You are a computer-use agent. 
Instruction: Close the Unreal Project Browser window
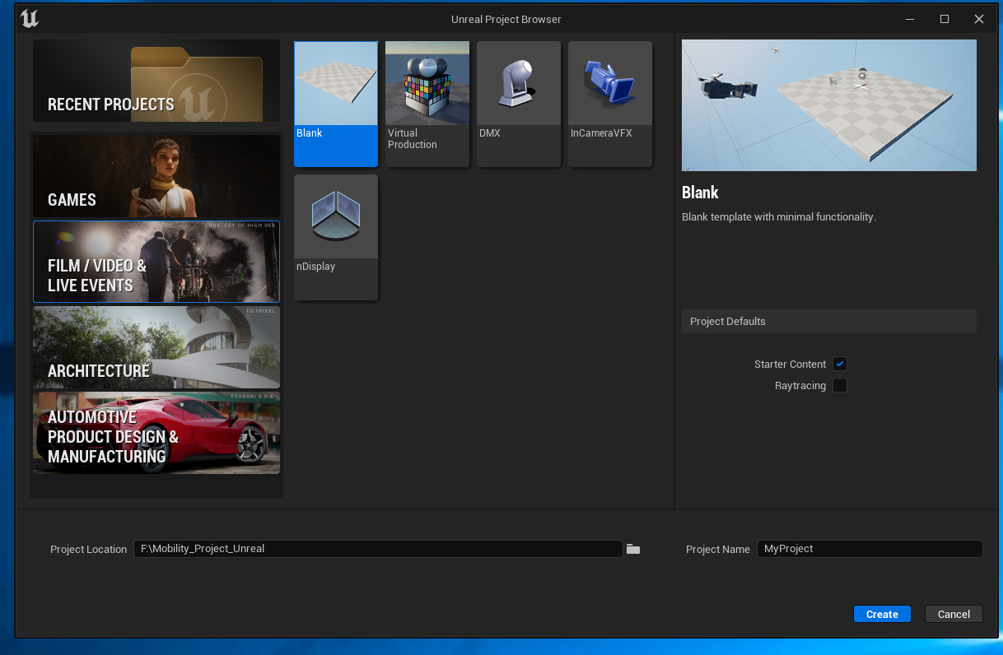point(979,19)
